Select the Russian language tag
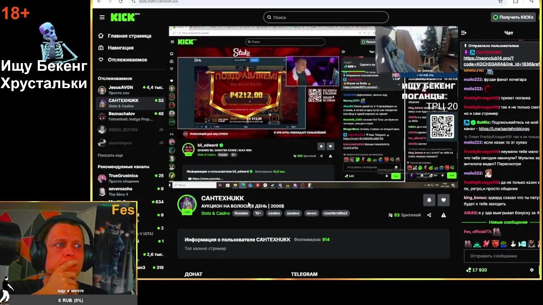Image resolution: width=543 pixels, height=305 pixels. [241, 213]
